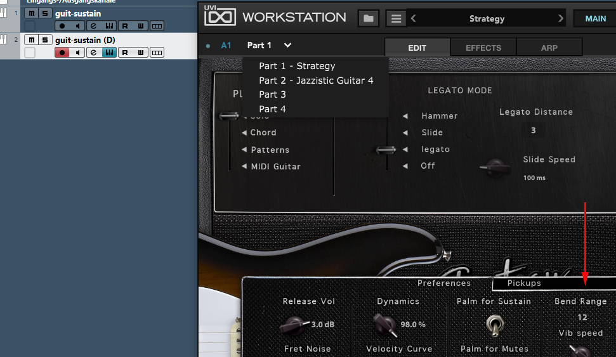Image resolution: width=616 pixels, height=357 pixels.
Task: Click color box on guit-sustain (D) track
Action: pos(30,53)
